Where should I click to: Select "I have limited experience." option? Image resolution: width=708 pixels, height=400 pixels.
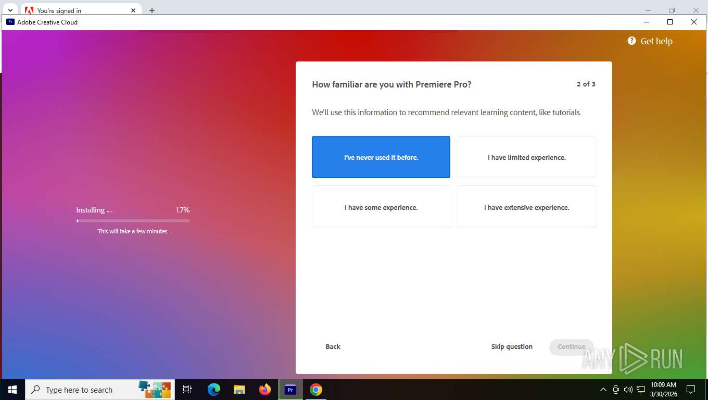tap(527, 157)
